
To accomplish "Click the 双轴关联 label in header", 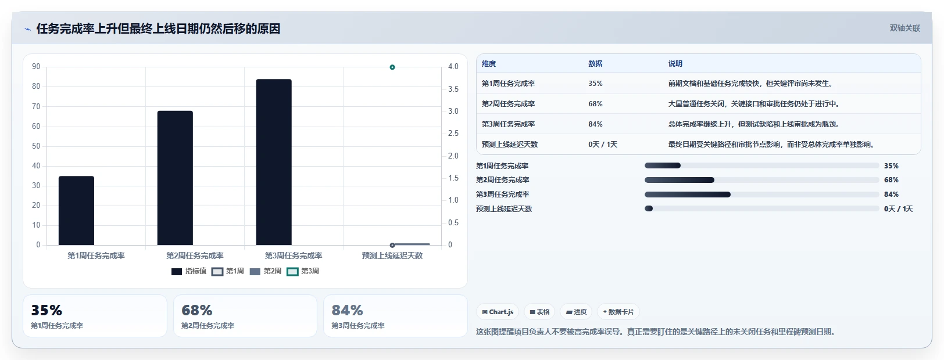I will tap(904, 28).
